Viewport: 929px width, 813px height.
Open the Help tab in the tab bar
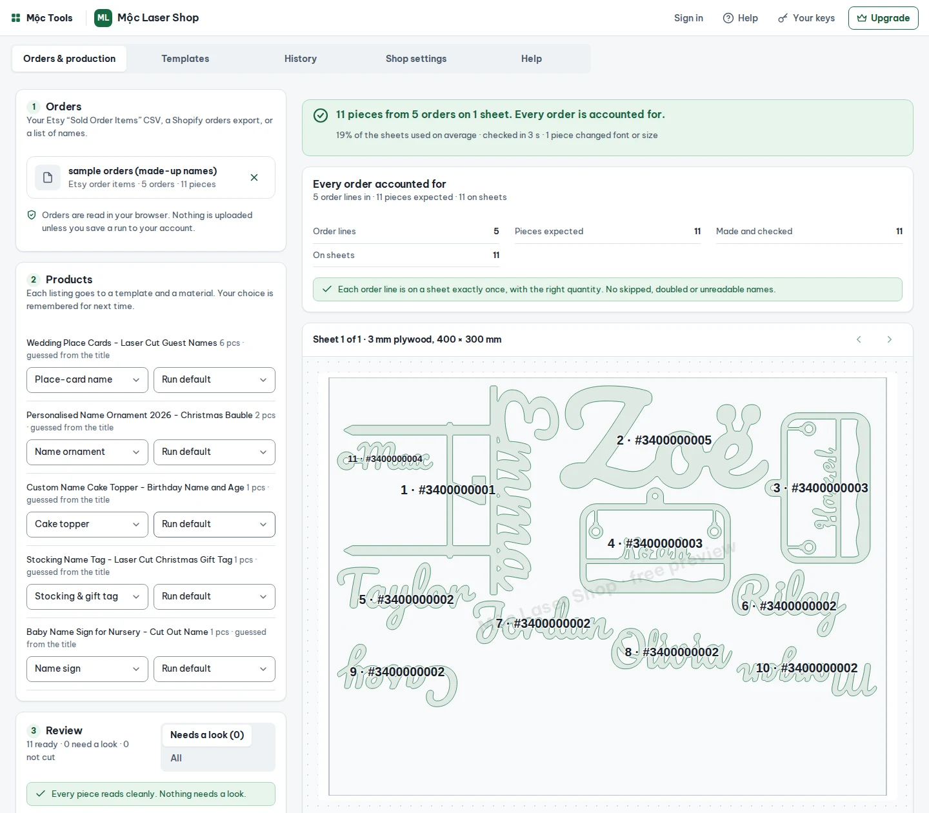tap(532, 59)
